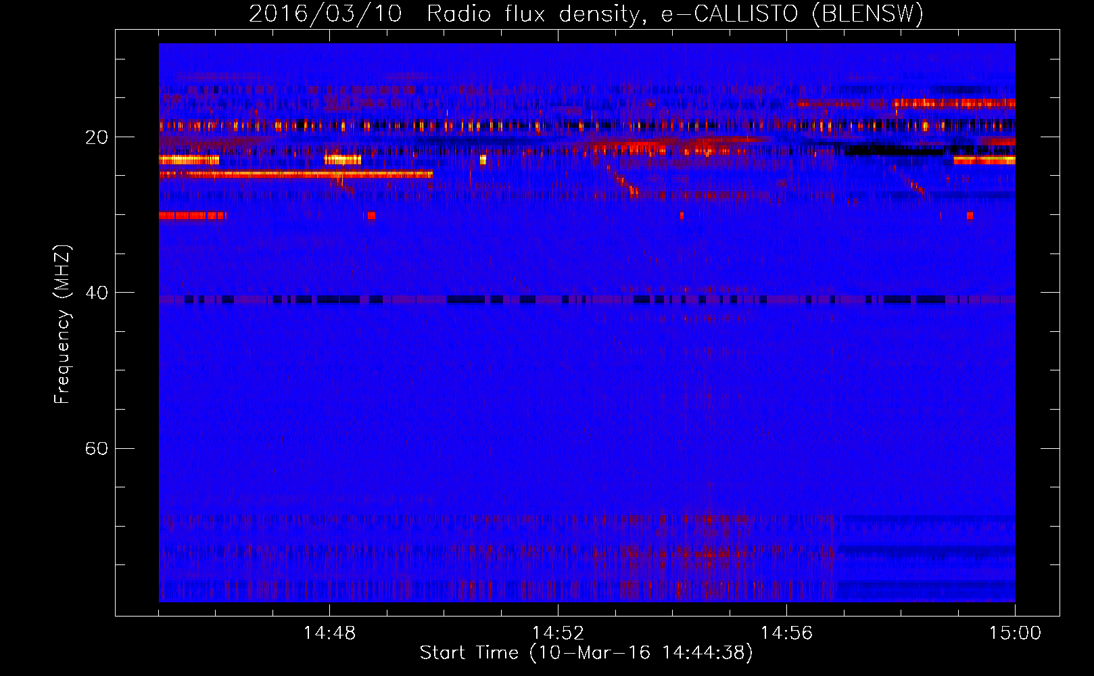Click the "20" frequency tick label

[x=97, y=137]
